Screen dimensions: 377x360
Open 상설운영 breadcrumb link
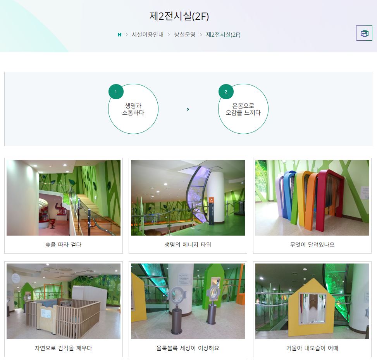[185, 34]
